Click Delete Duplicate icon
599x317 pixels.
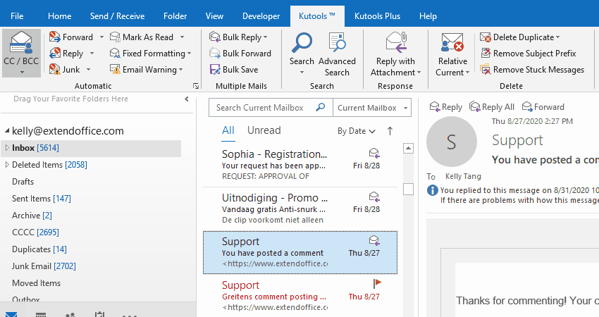(x=485, y=37)
